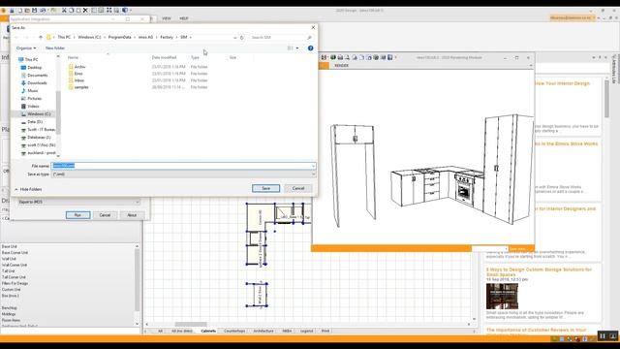Click first icon in Rendering Module toolbar
620x349 pixels.
tap(325, 58)
